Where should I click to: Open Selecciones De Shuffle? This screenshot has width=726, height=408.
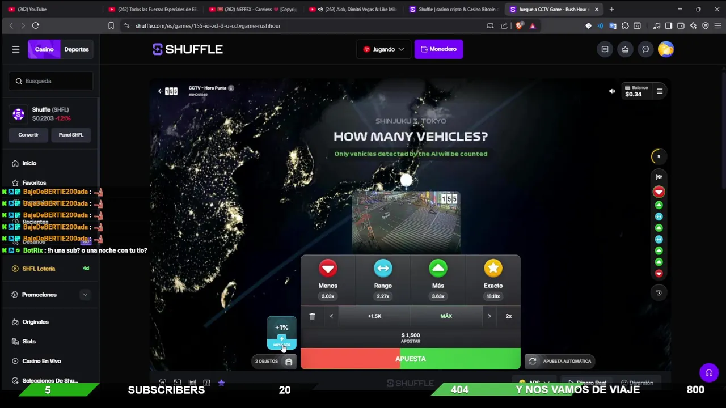pyautogui.click(x=50, y=381)
